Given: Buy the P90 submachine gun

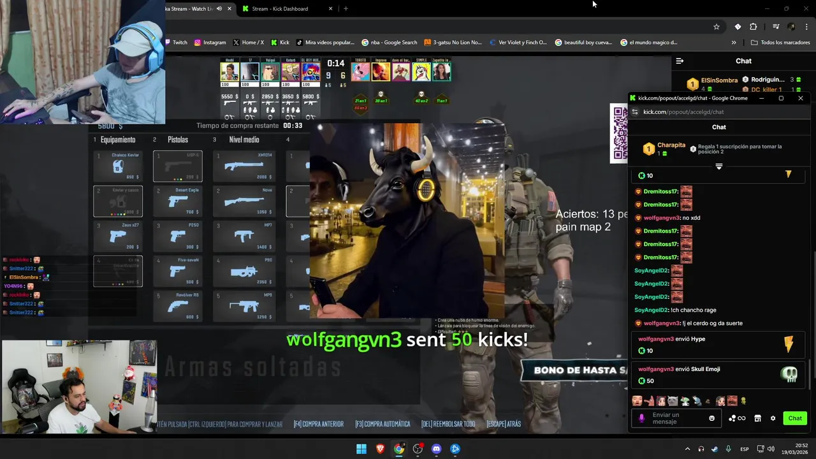Looking at the screenshot, I should click(244, 271).
